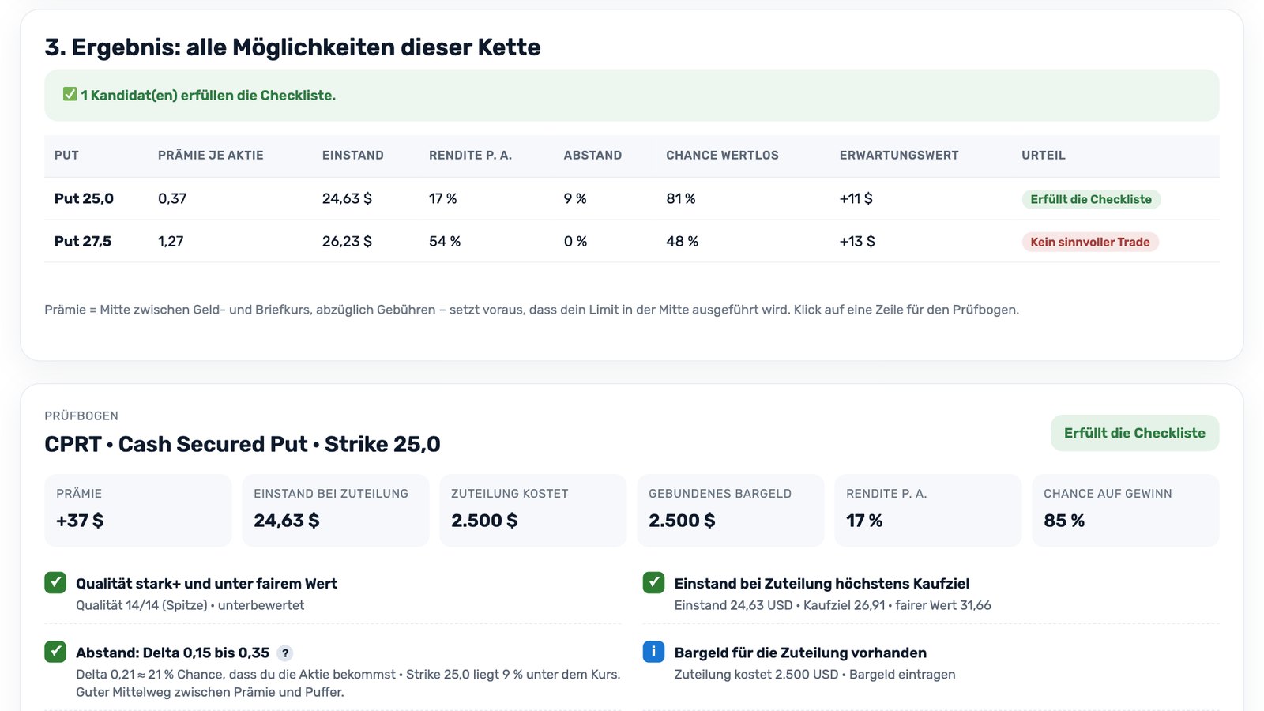Click checkmark beside Qualität stark+ criterion
Image resolution: width=1264 pixels, height=711 pixels.
(x=55, y=582)
